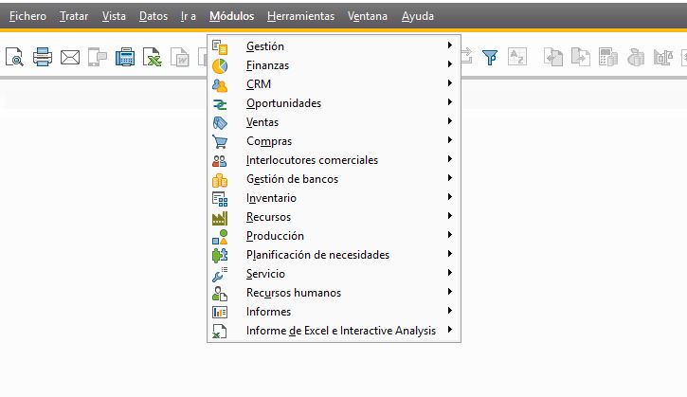Click the Export to Excel icon
Screen dimensions: 687x397
153,58
